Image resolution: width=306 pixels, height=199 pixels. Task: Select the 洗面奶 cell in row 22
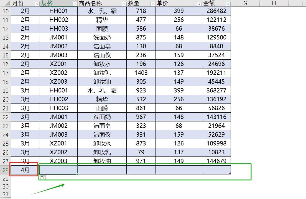click(102, 117)
